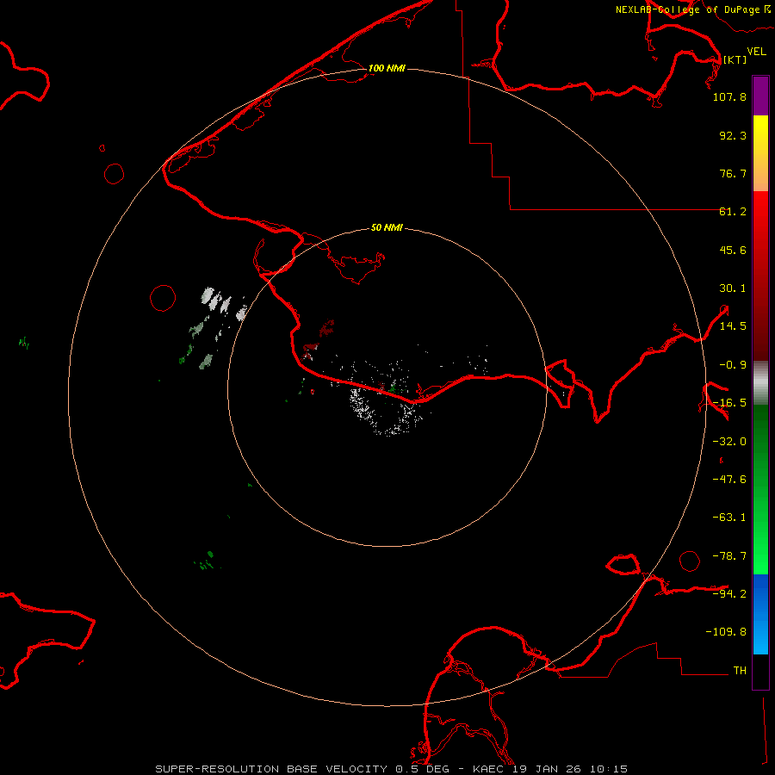Click the 92.3 velocity scale value

tap(733, 135)
